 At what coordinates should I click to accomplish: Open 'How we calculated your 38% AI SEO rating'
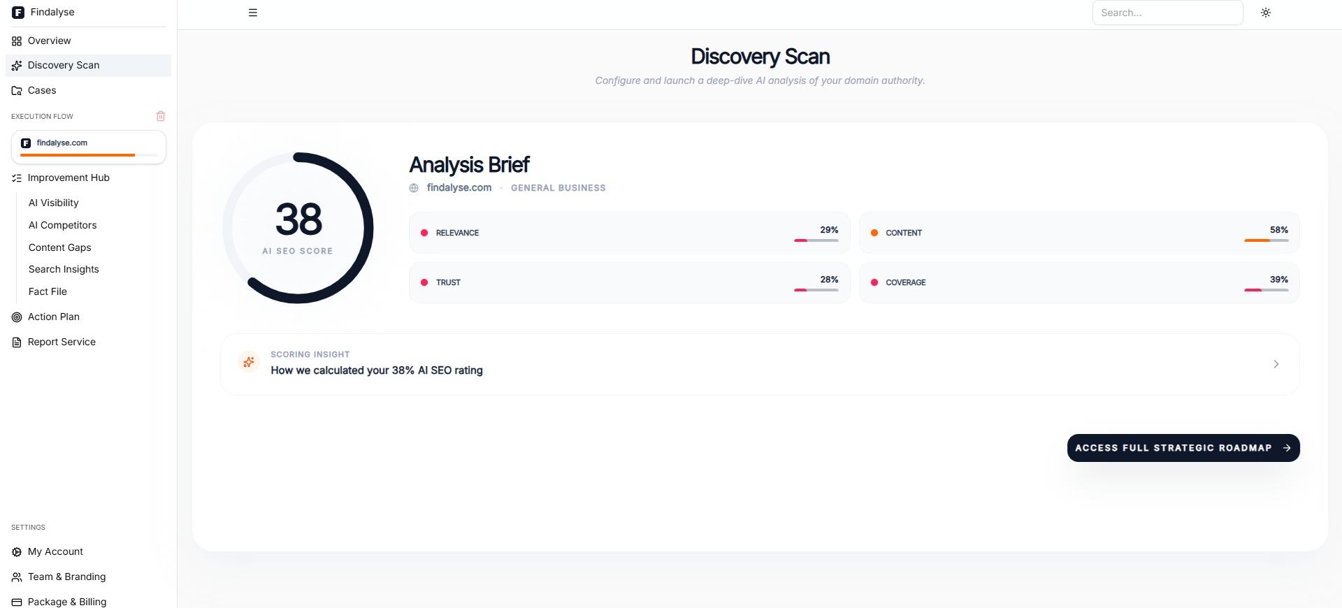(377, 370)
